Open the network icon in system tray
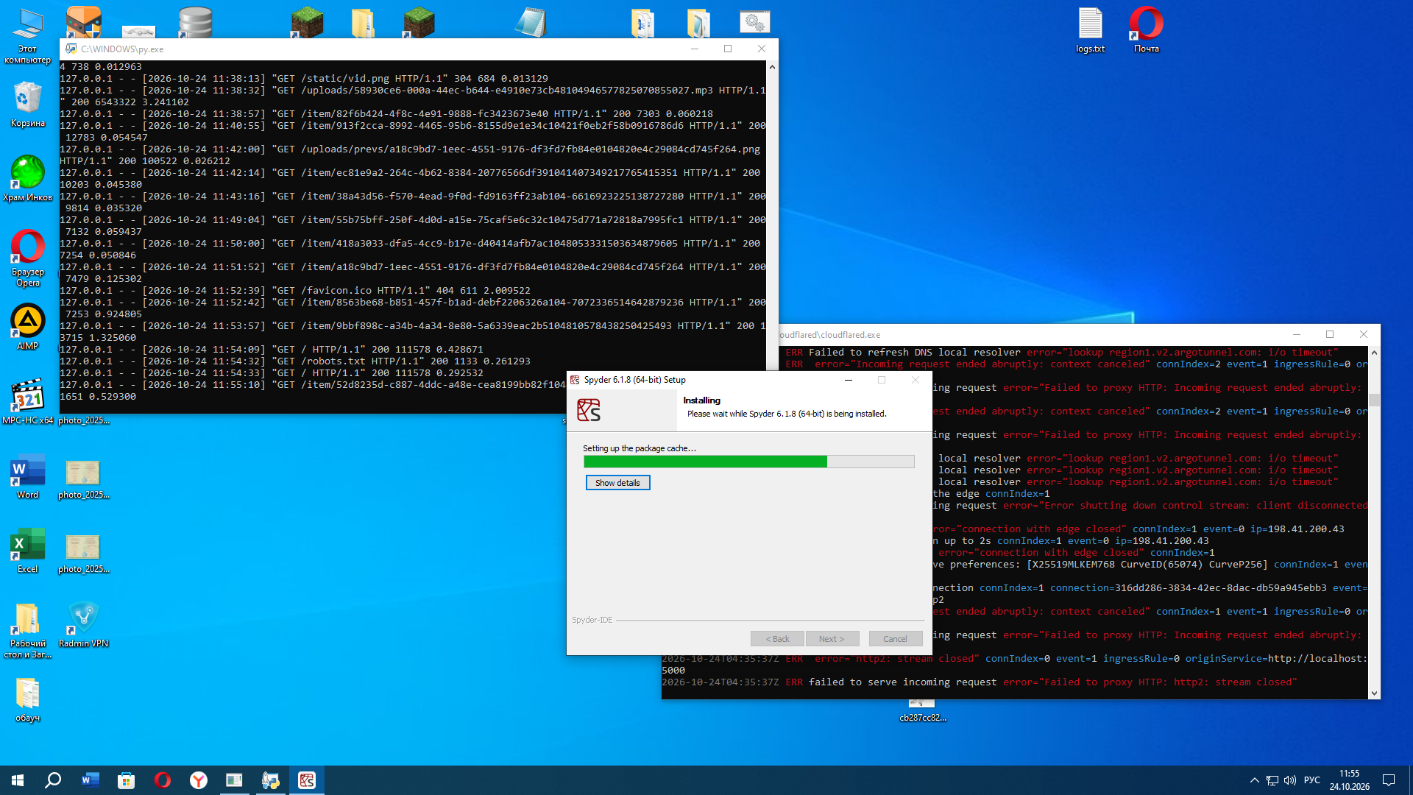 click(1272, 780)
